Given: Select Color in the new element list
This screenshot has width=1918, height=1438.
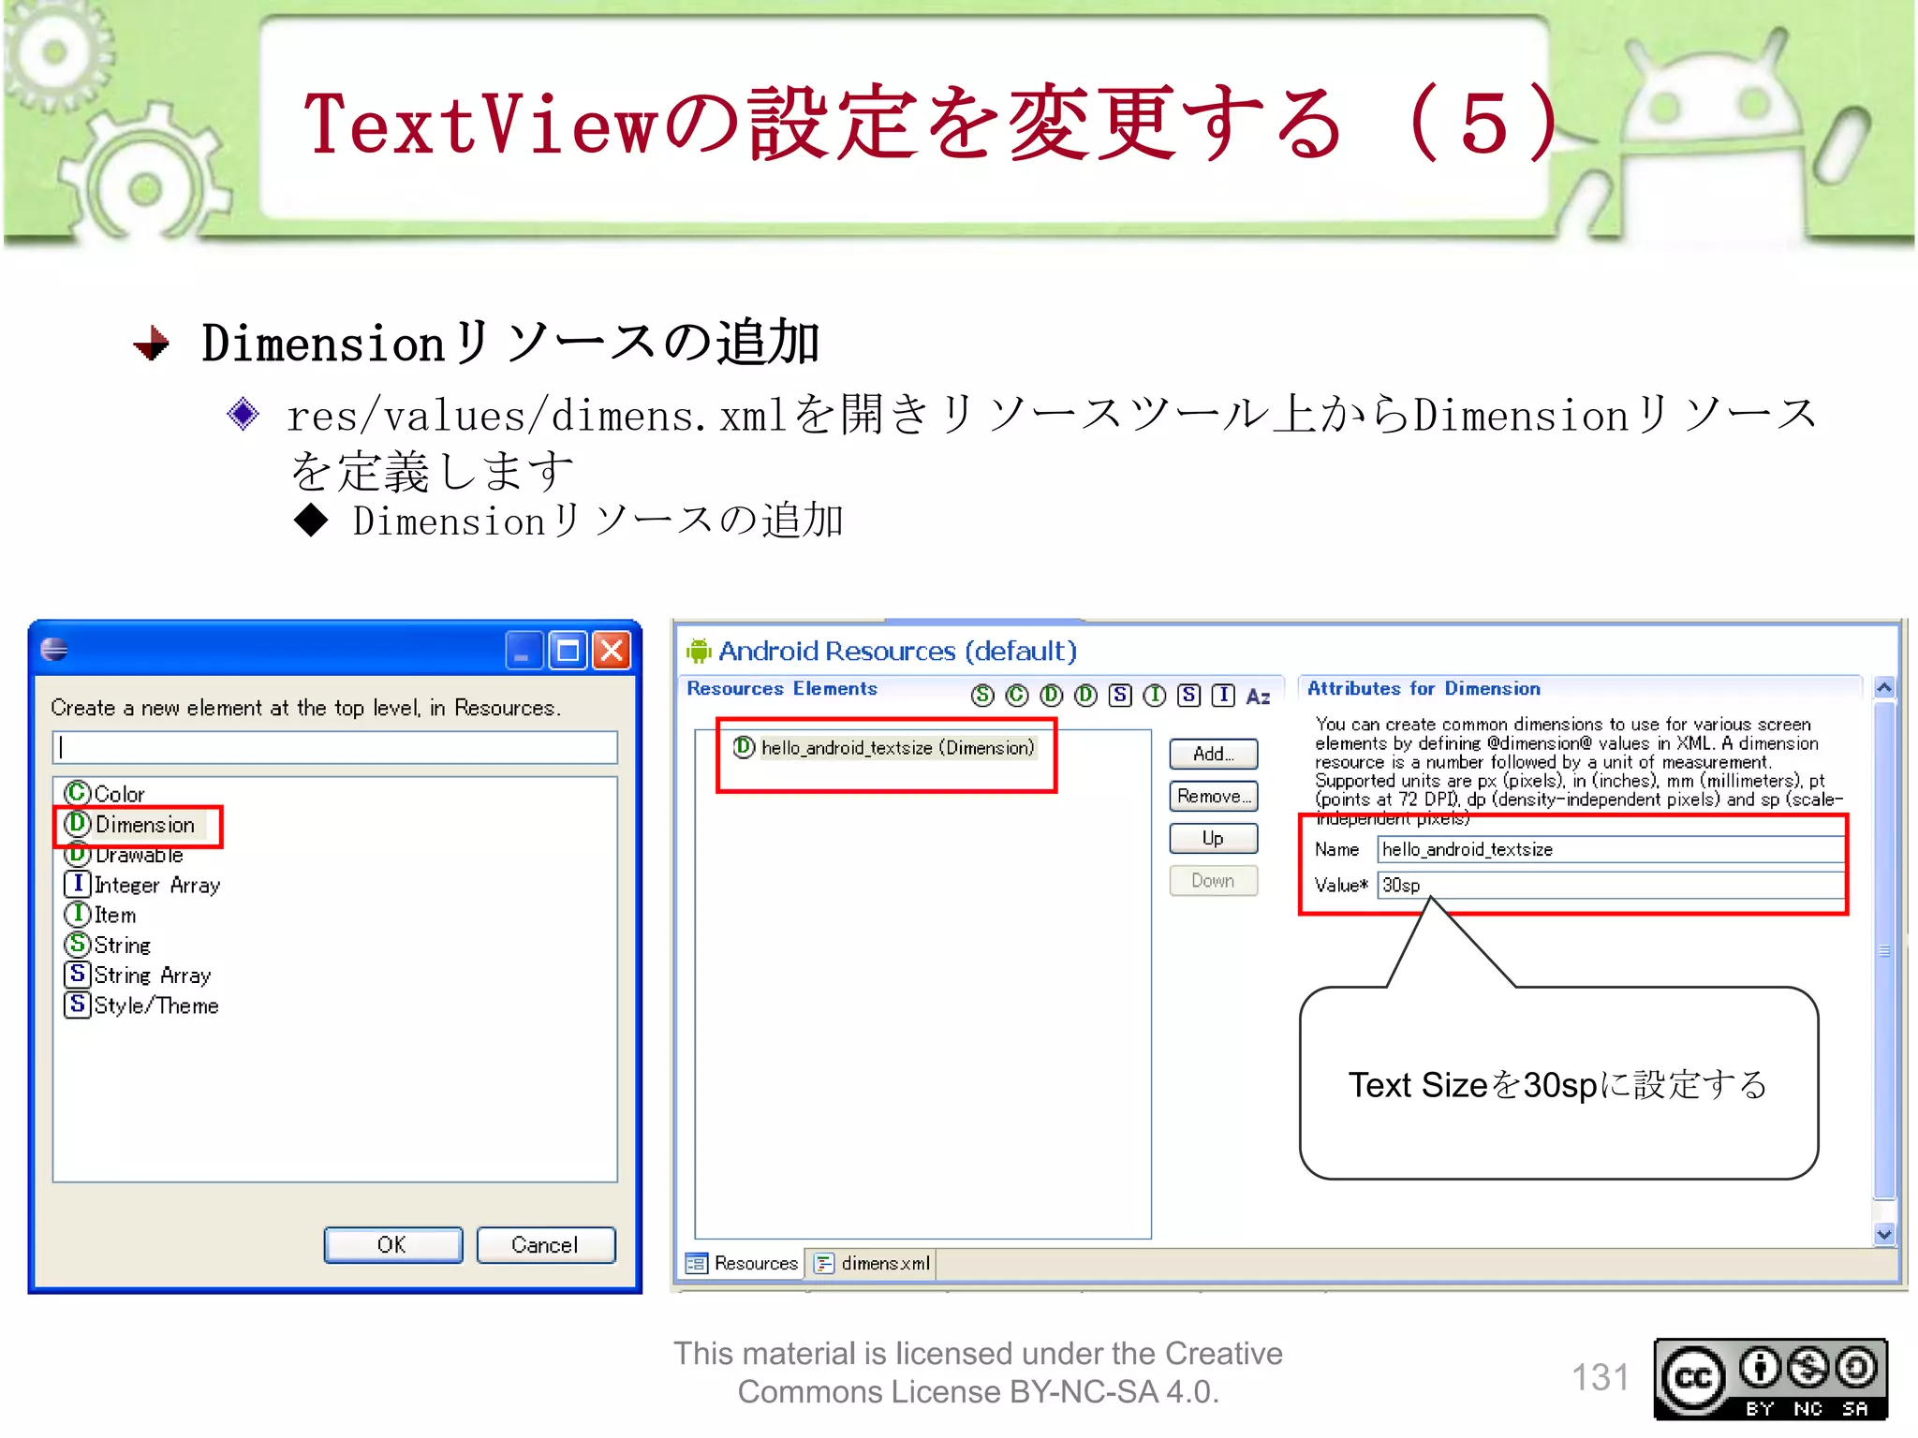Looking at the screenshot, I should (x=105, y=793).
